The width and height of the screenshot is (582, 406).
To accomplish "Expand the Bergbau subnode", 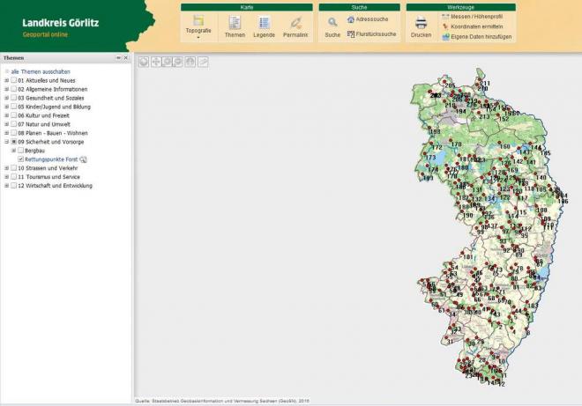I will click(14, 151).
